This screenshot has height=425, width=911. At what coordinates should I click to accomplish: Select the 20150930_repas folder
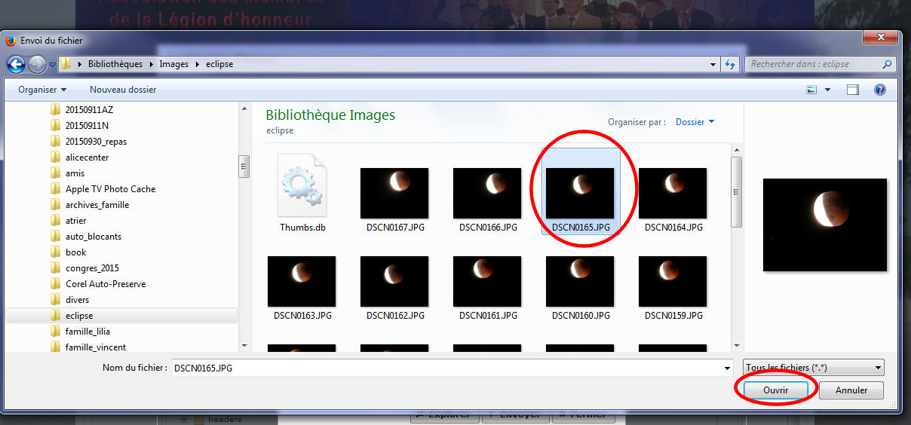pos(96,141)
